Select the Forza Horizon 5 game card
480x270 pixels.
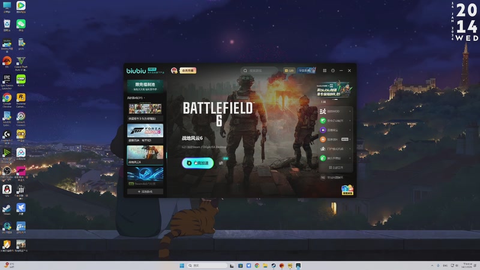pos(145,133)
